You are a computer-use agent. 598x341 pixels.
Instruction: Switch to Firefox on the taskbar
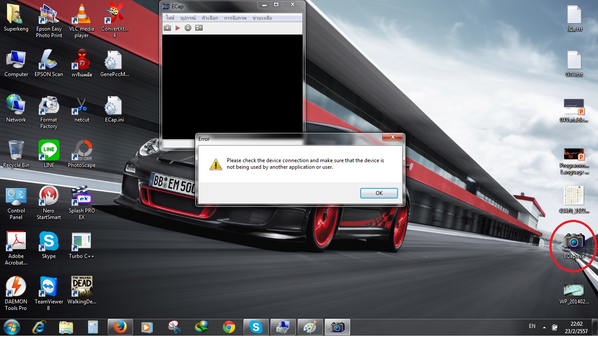pyautogui.click(x=120, y=327)
